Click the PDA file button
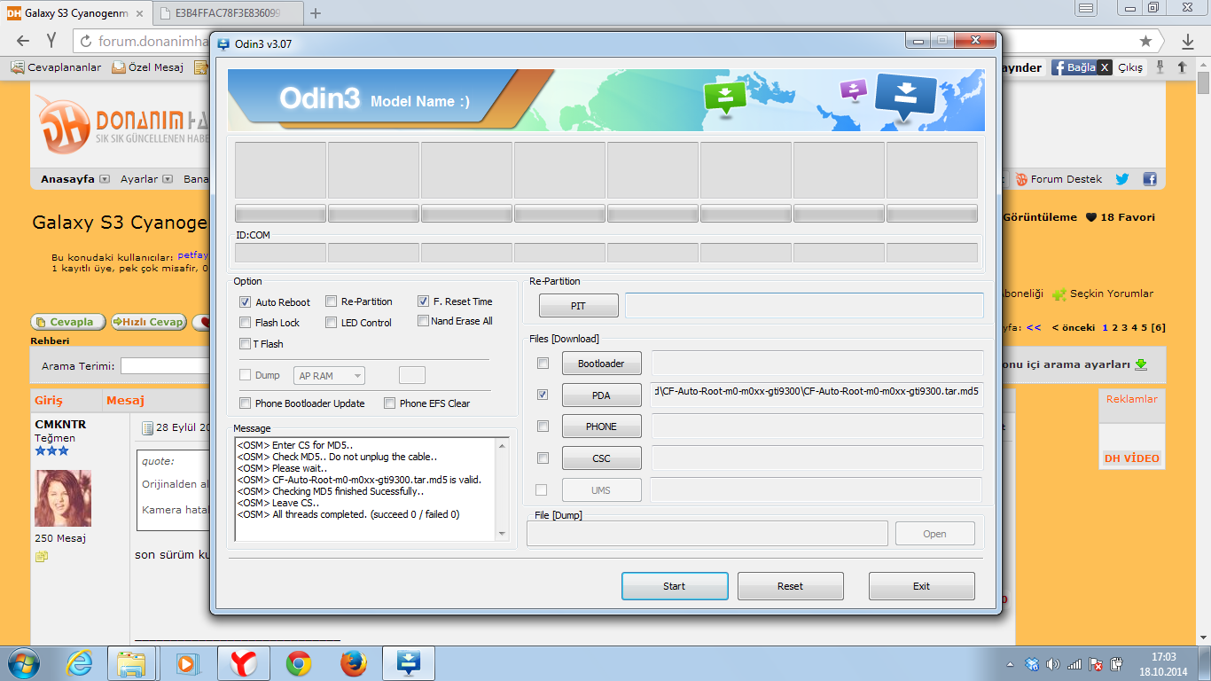The width and height of the screenshot is (1211, 681). pyautogui.click(x=601, y=395)
